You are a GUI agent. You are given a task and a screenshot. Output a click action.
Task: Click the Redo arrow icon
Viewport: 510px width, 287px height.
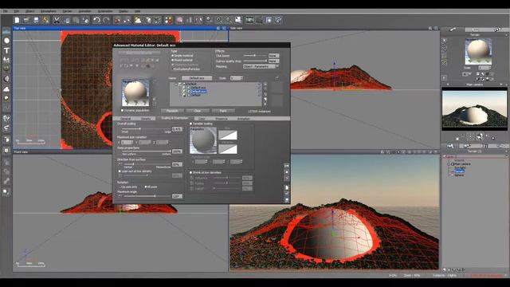click(106, 20)
